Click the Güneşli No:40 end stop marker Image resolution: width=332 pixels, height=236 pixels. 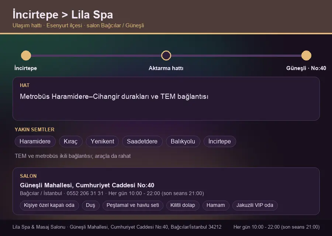pyautogui.click(x=306, y=55)
